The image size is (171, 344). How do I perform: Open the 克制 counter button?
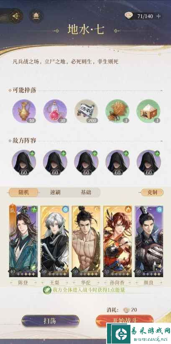pyautogui.click(x=152, y=193)
